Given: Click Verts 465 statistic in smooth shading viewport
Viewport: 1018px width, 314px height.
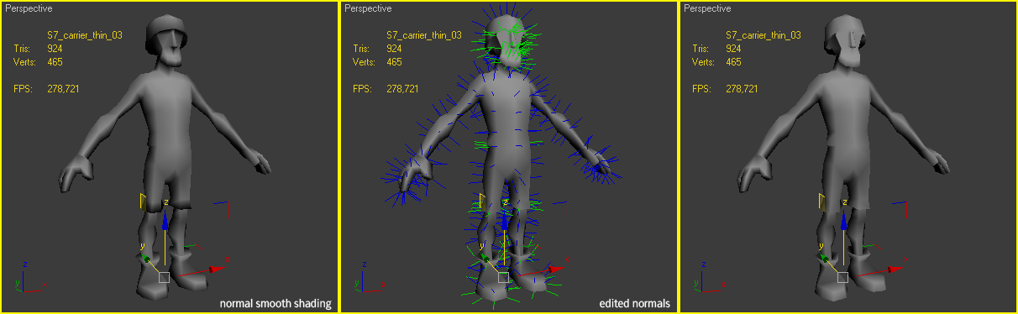Looking at the screenshot, I should pyautogui.click(x=39, y=62).
